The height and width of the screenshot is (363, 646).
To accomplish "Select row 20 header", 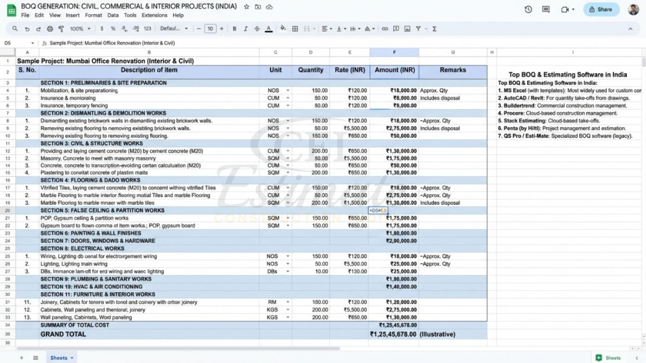I will [x=8, y=211].
